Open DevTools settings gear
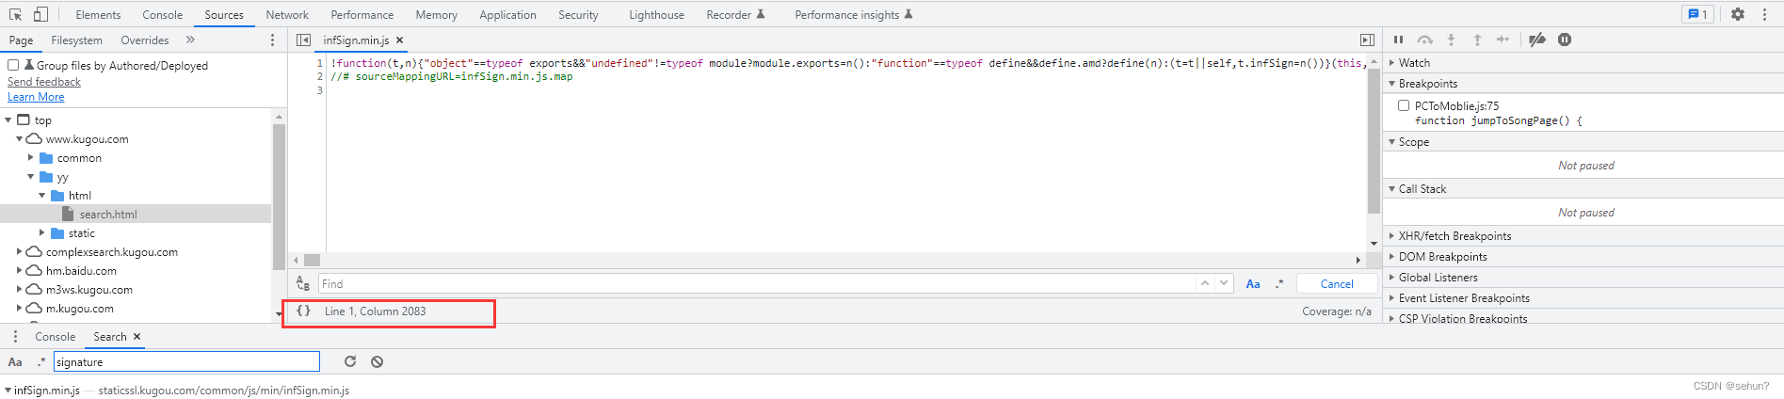 (x=1738, y=14)
